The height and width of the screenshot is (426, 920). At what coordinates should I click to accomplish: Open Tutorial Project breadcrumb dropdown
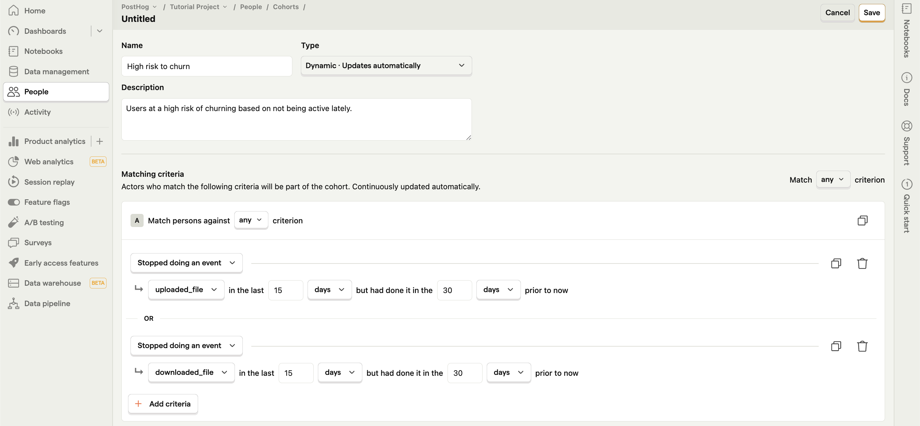[x=199, y=7]
